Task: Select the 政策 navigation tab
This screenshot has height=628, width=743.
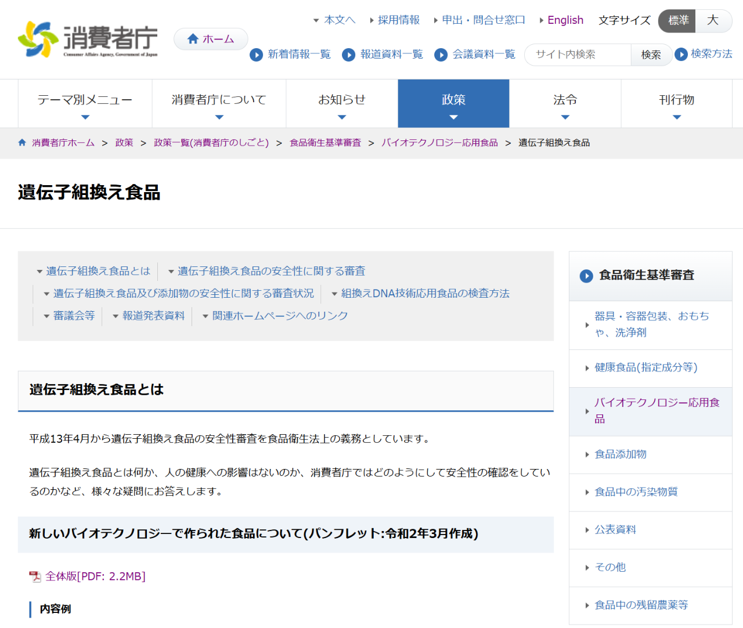Action: click(x=453, y=103)
